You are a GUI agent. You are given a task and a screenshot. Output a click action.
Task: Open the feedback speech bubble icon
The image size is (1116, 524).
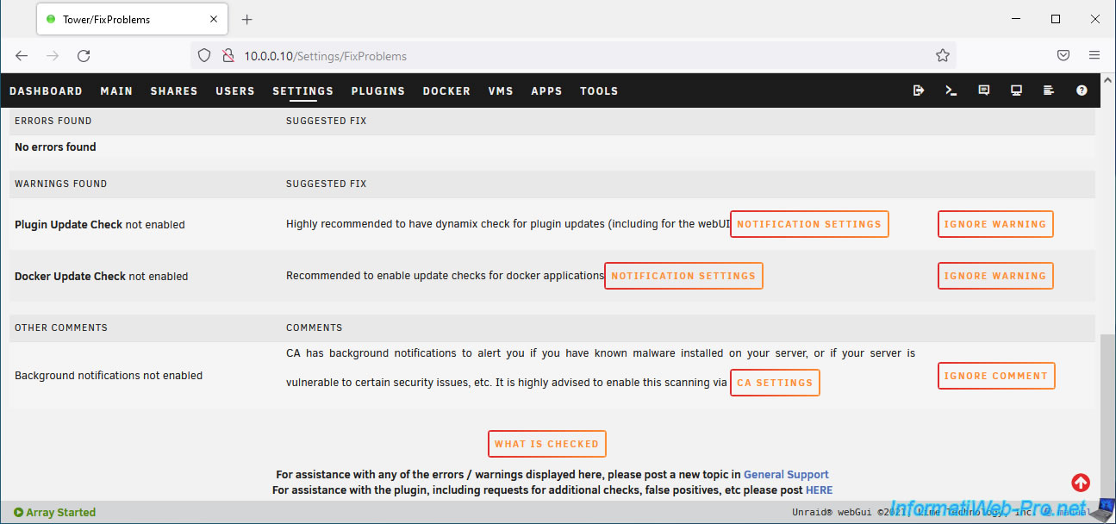click(x=984, y=90)
